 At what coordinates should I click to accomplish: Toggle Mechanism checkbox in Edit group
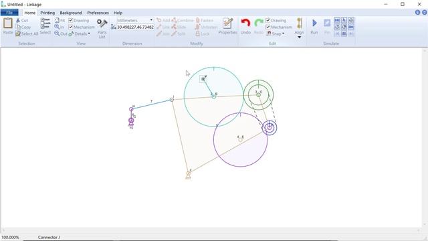click(267, 27)
